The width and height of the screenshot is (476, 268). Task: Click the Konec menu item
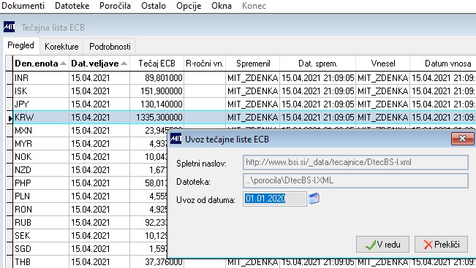(x=254, y=6)
